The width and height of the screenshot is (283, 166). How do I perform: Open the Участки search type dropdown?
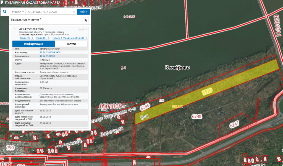17,12
